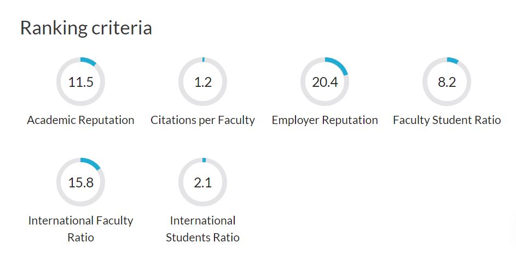Click the Citations per Faculty circular gauge
516x254 pixels.
point(202,81)
